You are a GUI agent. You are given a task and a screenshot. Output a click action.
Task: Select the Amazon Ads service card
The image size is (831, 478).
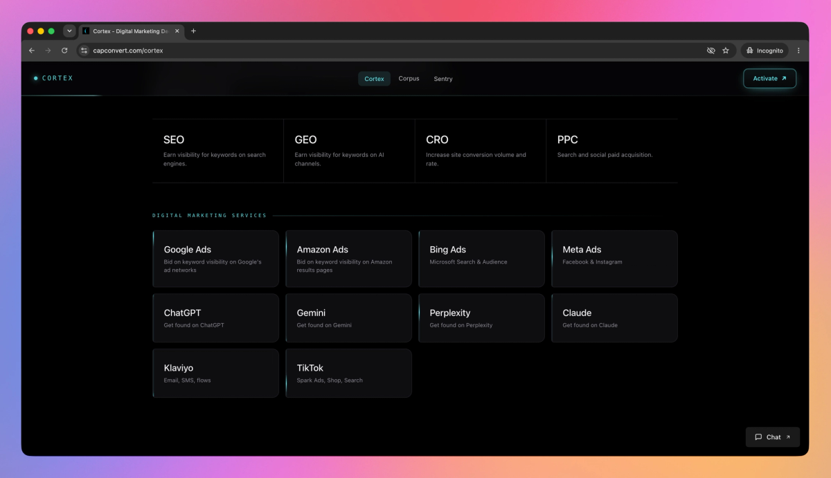[x=348, y=259]
